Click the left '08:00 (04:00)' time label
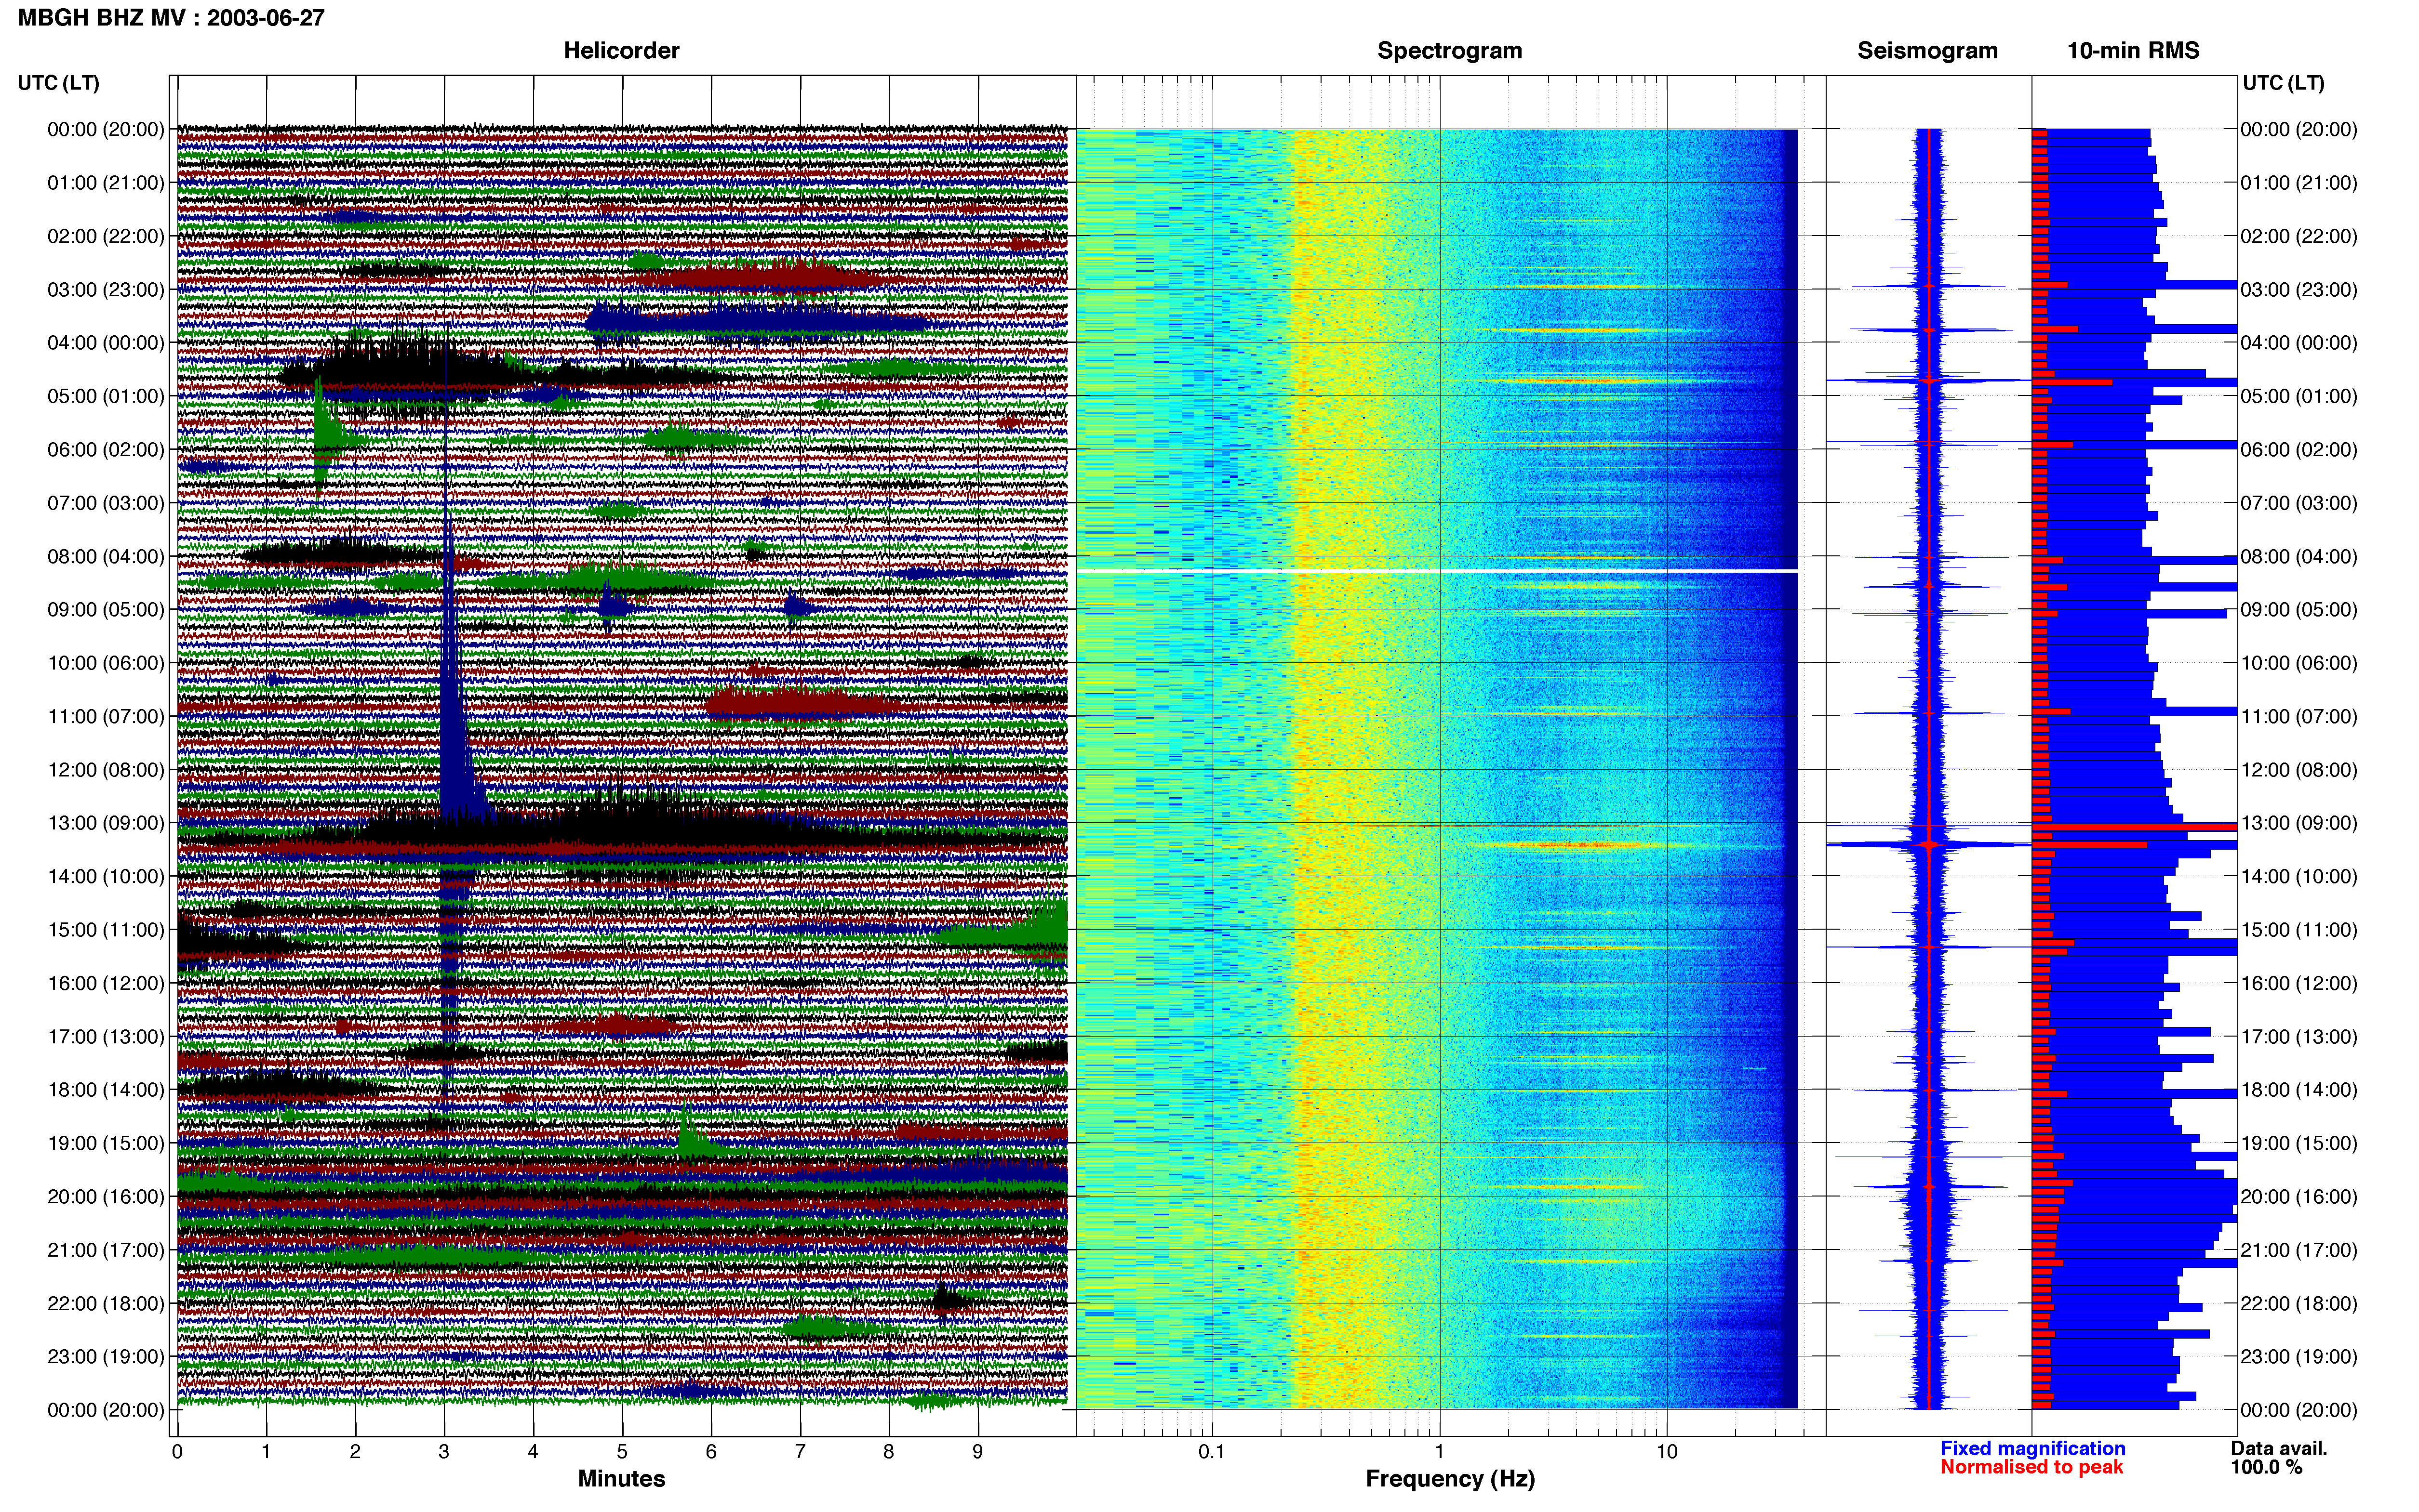The height and width of the screenshot is (1512, 2419). tap(106, 557)
